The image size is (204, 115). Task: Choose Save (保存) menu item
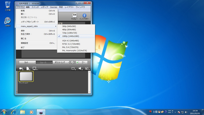(x=36, y=31)
